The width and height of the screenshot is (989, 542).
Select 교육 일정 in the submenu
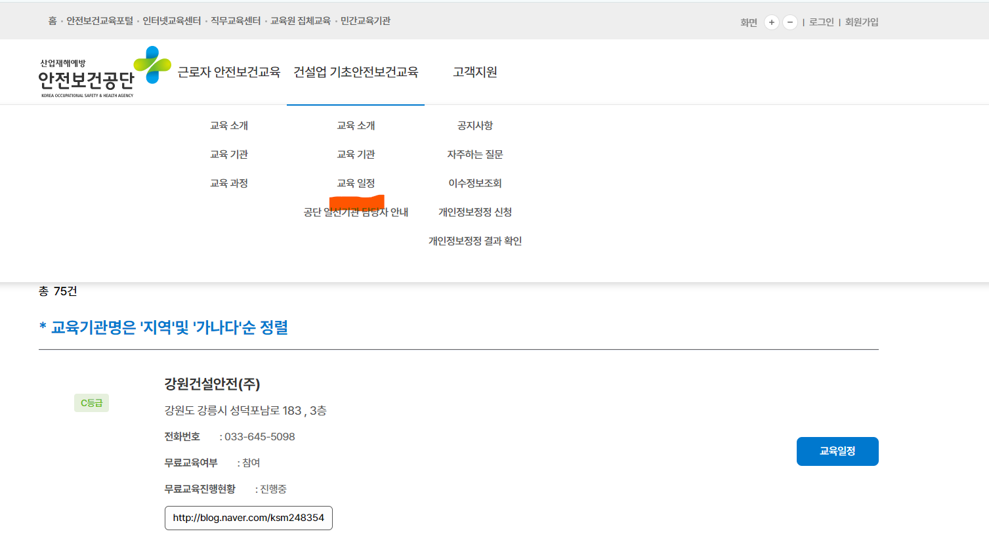click(x=355, y=183)
